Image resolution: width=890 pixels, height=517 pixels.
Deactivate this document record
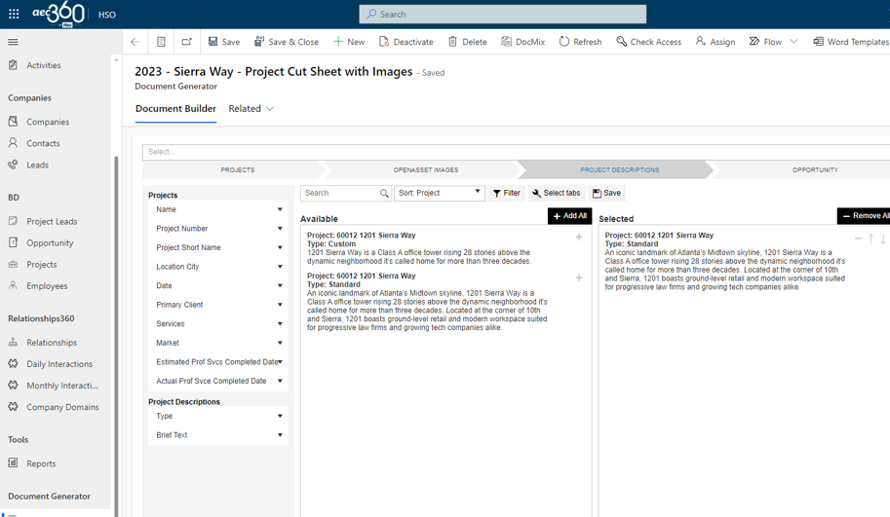click(406, 42)
